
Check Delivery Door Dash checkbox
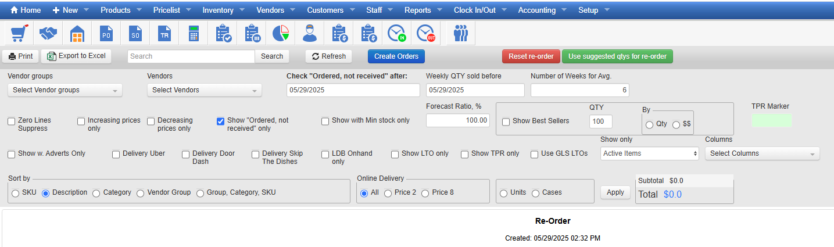tap(186, 155)
